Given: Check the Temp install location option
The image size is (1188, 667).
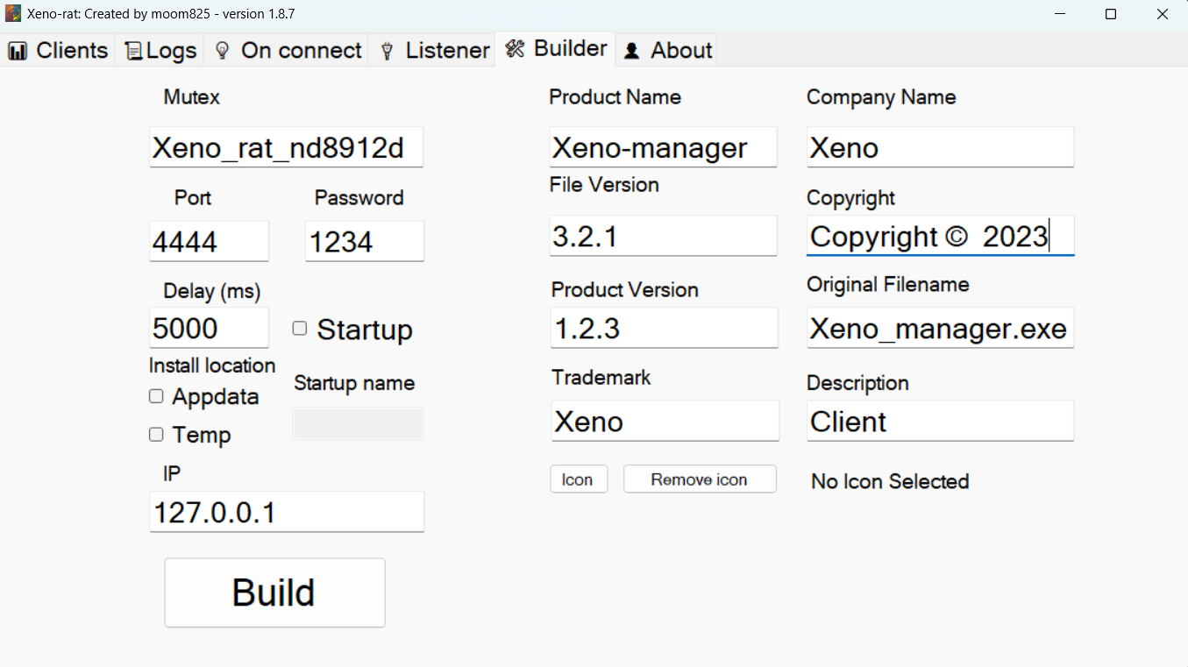Looking at the screenshot, I should pyautogui.click(x=155, y=434).
